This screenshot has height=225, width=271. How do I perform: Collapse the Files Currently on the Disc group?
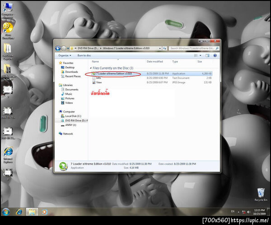click(91, 68)
